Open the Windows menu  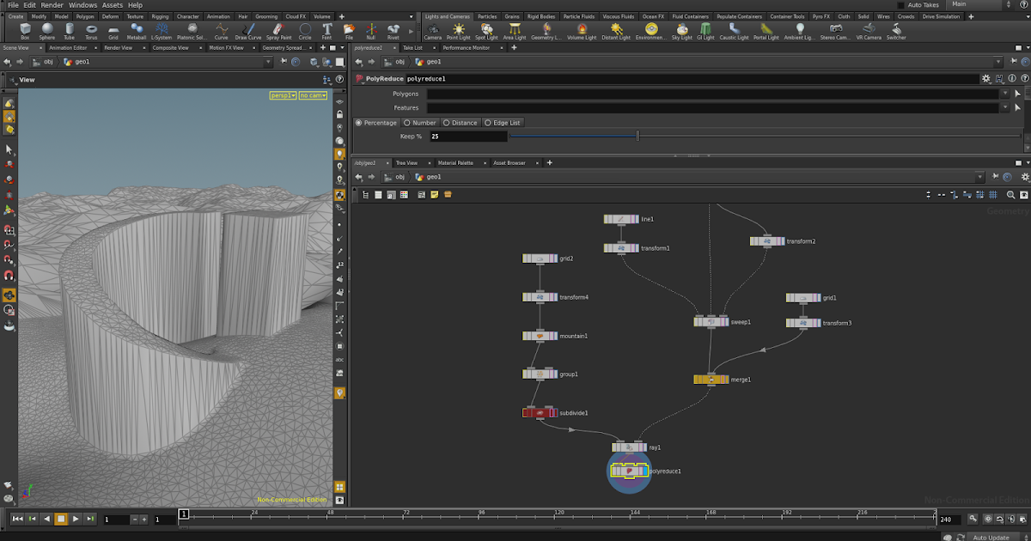coord(83,5)
